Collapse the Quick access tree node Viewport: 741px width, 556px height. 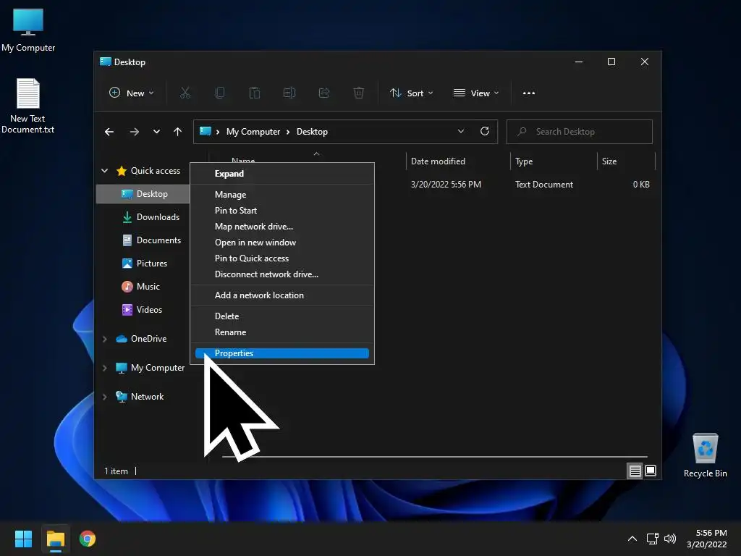point(104,171)
